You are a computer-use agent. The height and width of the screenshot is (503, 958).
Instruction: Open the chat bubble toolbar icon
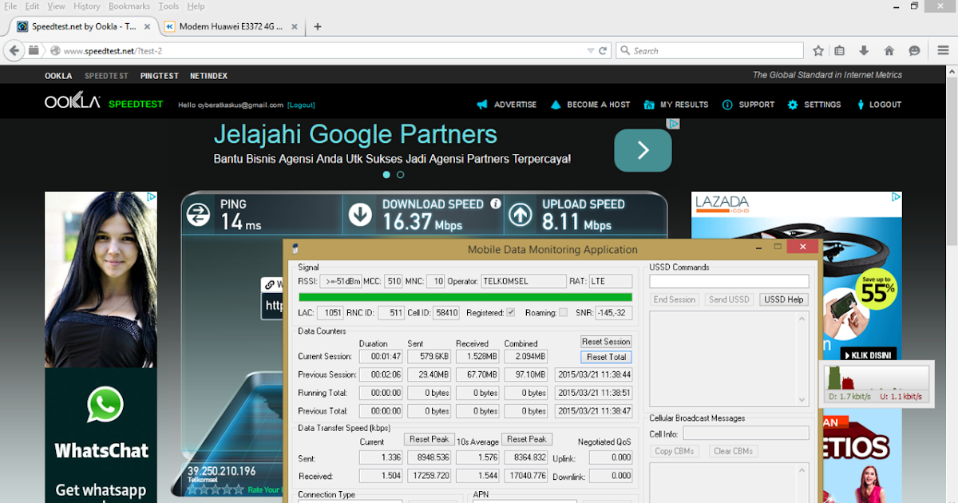point(915,50)
